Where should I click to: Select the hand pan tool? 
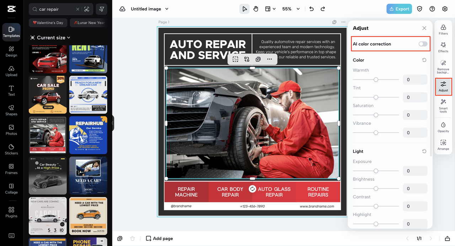pyautogui.click(x=256, y=9)
